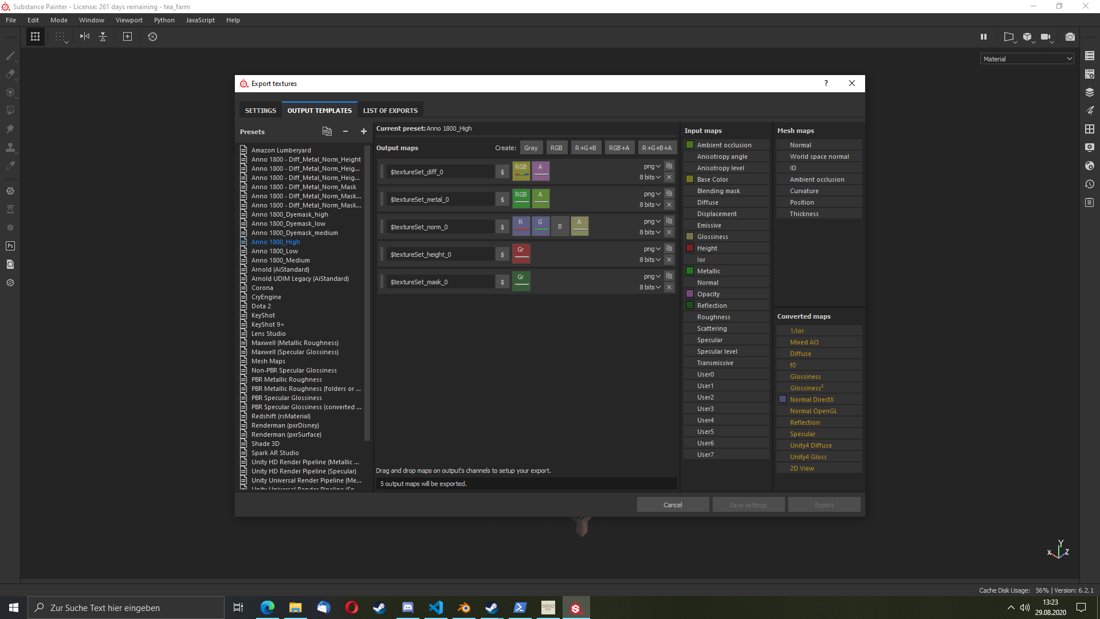Open the Python menu
1100x619 pixels.
(x=164, y=20)
